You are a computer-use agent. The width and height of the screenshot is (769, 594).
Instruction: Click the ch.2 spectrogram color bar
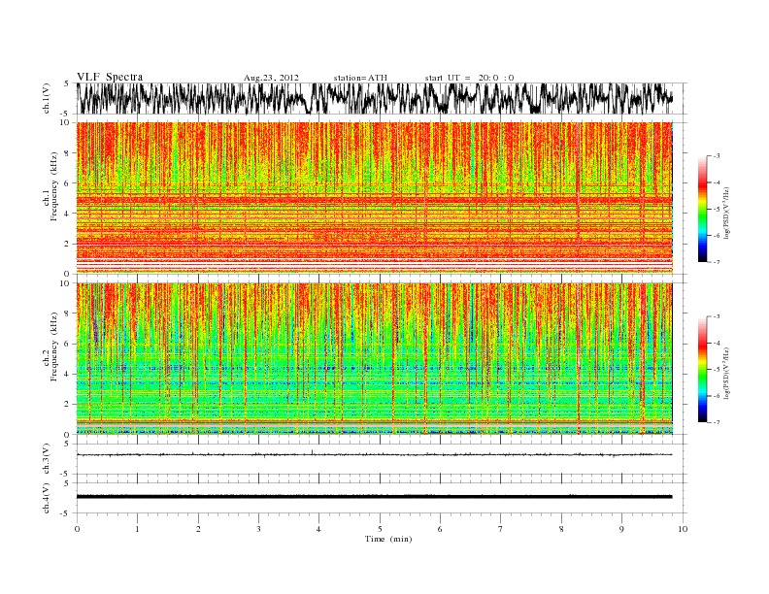tap(702, 369)
